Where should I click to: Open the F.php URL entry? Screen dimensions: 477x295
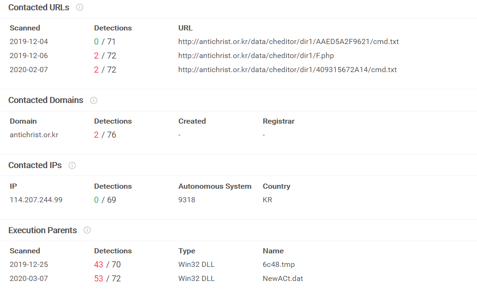(x=256, y=56)
